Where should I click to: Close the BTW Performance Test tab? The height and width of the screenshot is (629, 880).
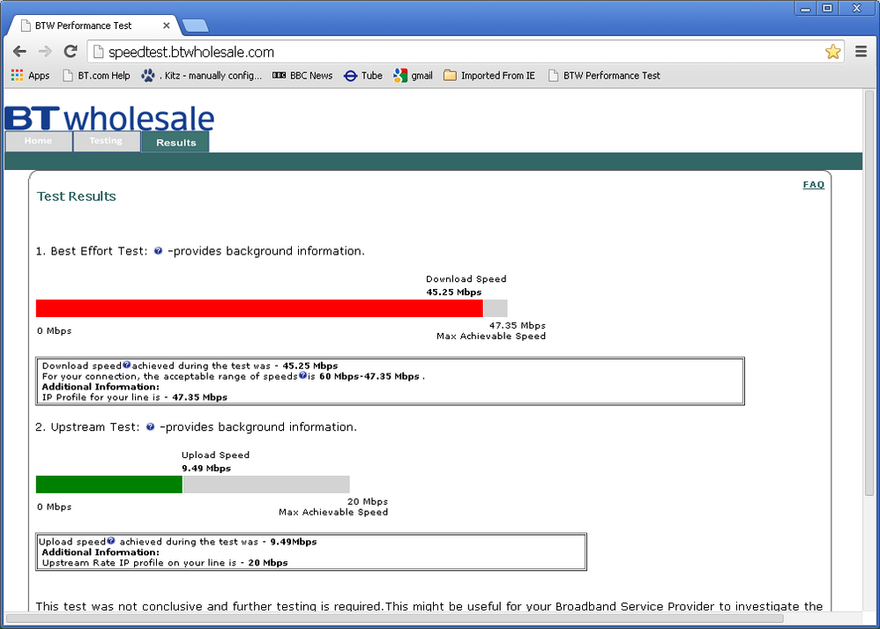click(166, 26)
